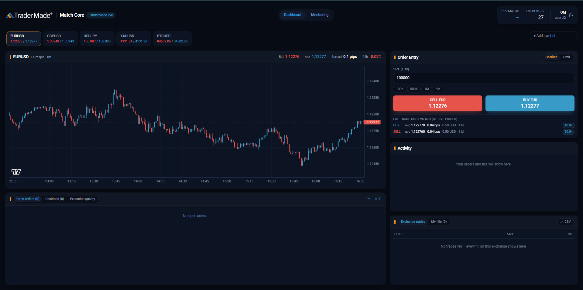The width and height of the screenshot is (583, 290).
Task: Select the GBPUSD symbol card
Action: 60,39
